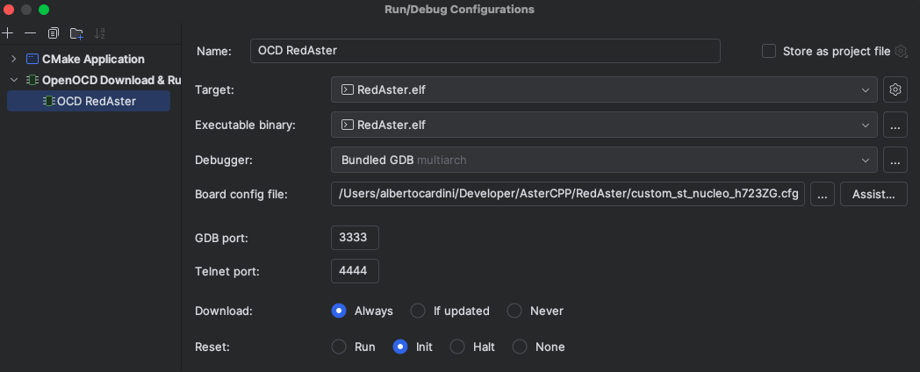Expand the Debugger Bundled GDB dropdown
920x372 pixels.
(604, 160)
